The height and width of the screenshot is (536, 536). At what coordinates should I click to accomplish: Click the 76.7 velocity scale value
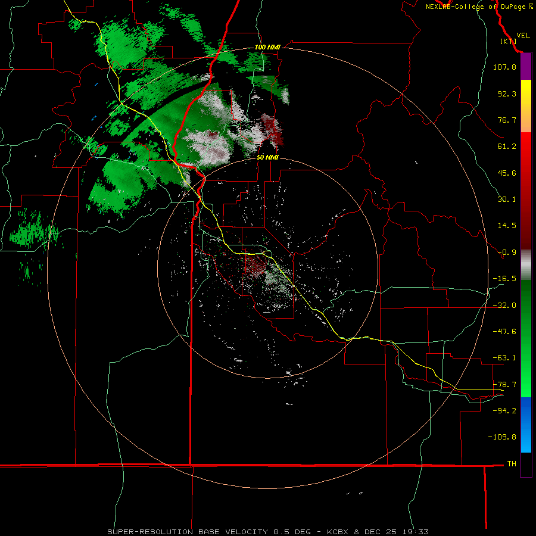pos(507,120)
